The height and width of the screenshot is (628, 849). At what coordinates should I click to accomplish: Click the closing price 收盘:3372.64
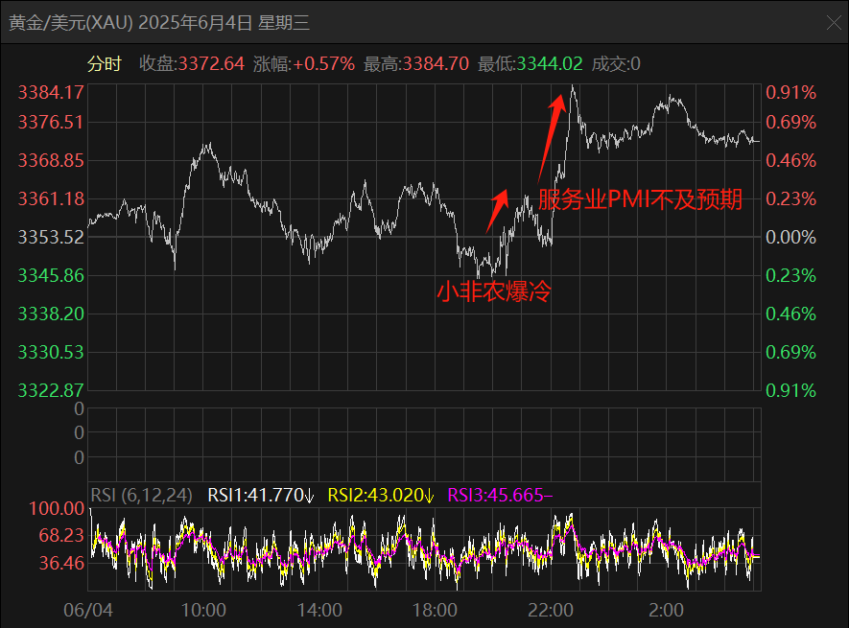[192, 64]
